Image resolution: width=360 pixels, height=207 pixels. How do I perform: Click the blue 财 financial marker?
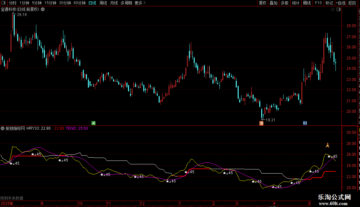(305, 123)
